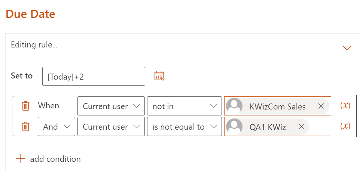Click the QA1 KWiz avatar icon
360x170 pixels.
tap(235, 127)
